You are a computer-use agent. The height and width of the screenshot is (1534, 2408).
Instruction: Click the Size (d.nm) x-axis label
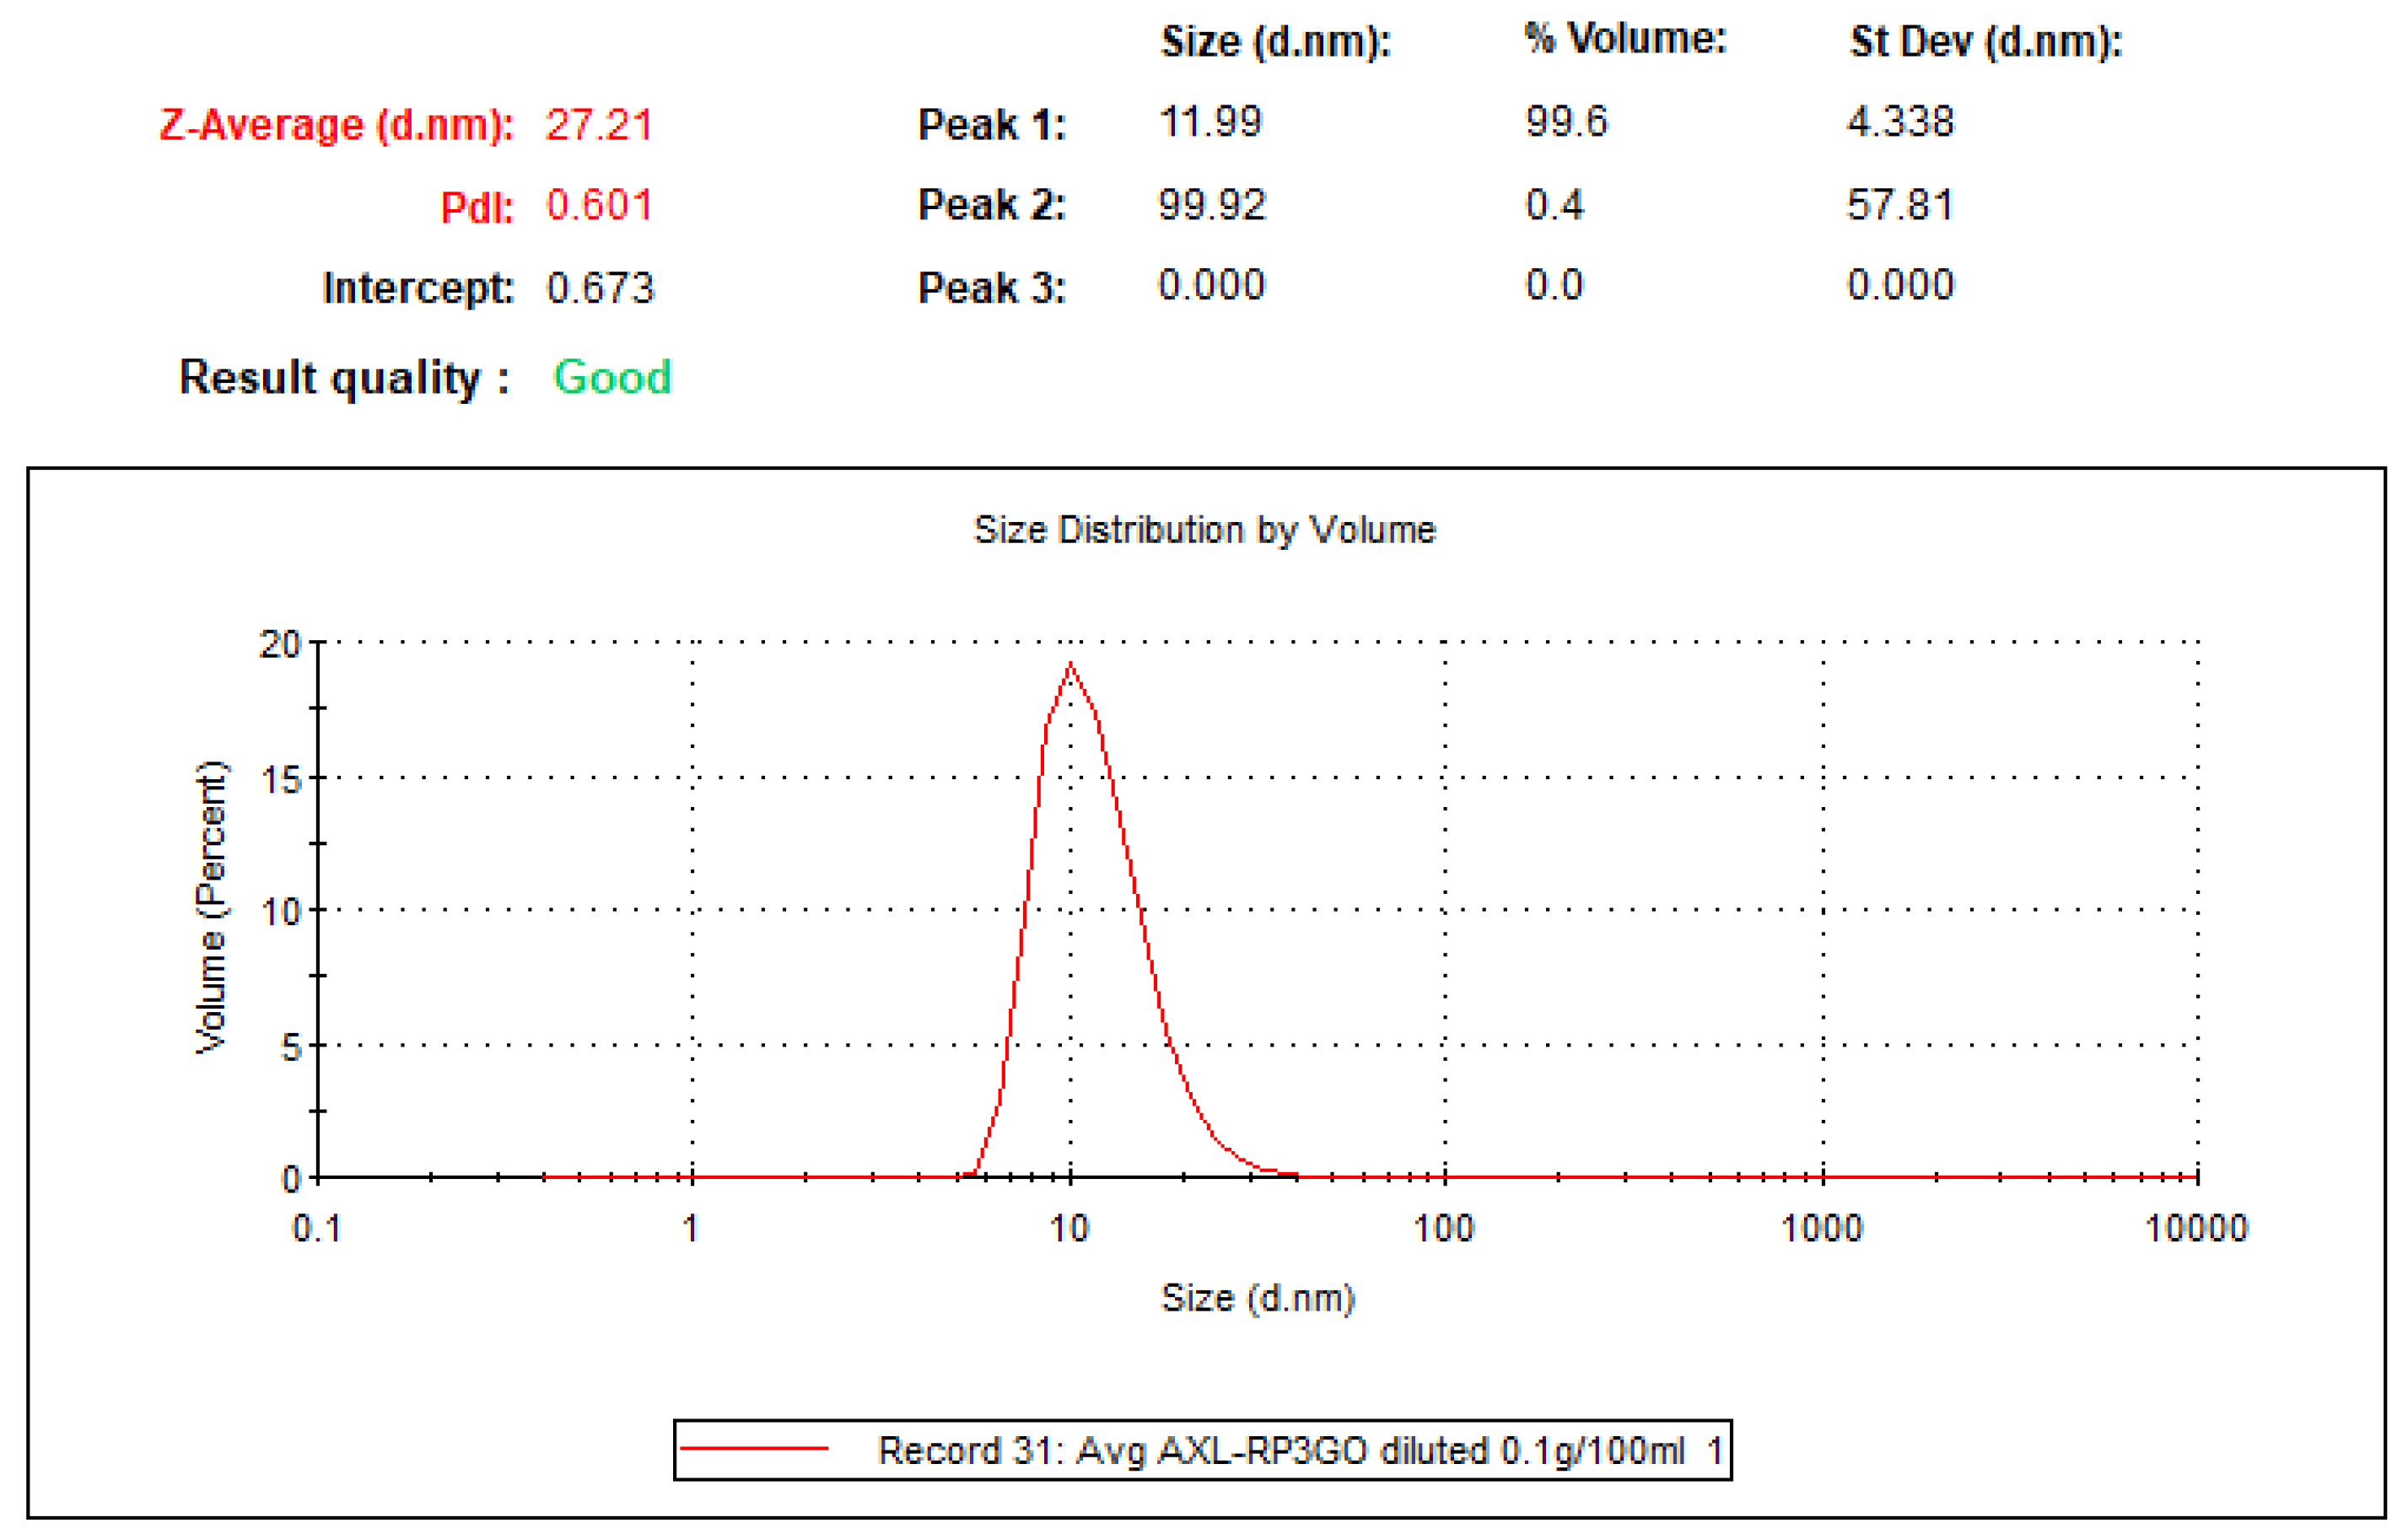click(1257, 1297)
